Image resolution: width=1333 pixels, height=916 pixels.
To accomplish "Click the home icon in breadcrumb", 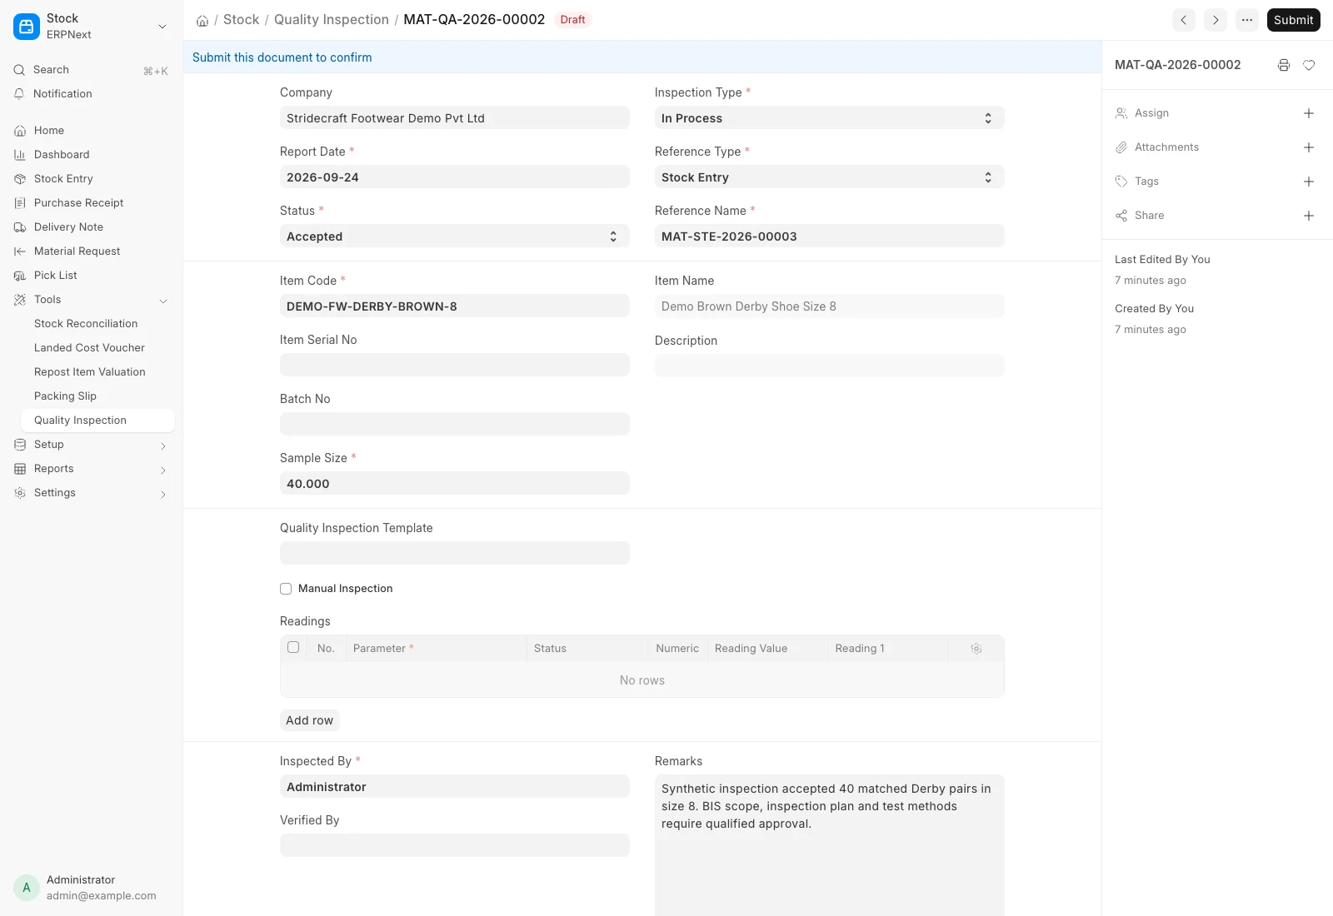I will pos(202,20).
